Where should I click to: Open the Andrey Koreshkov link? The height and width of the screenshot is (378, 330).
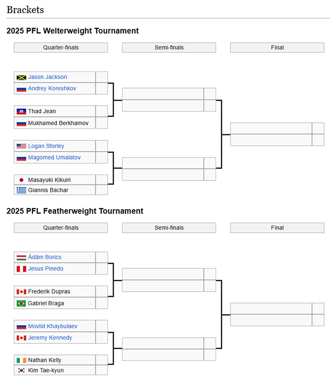pos(52,89)
